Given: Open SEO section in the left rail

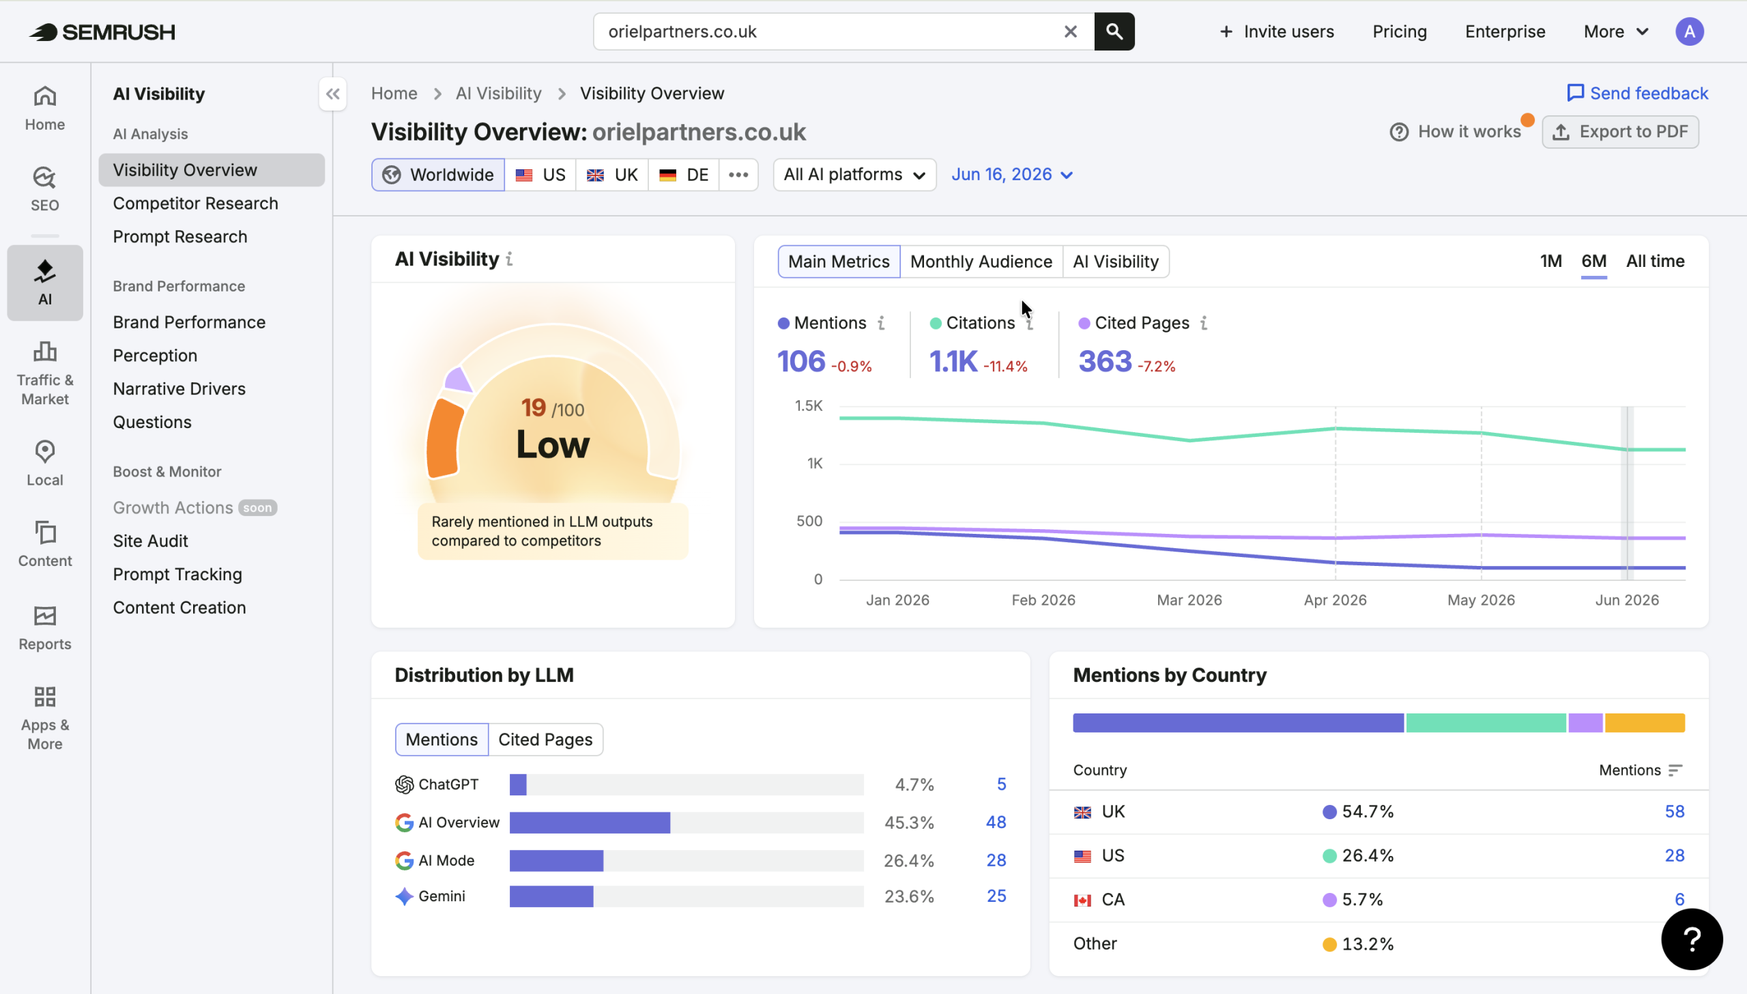Looking at the screenshot, I should (x=45, y=189).
